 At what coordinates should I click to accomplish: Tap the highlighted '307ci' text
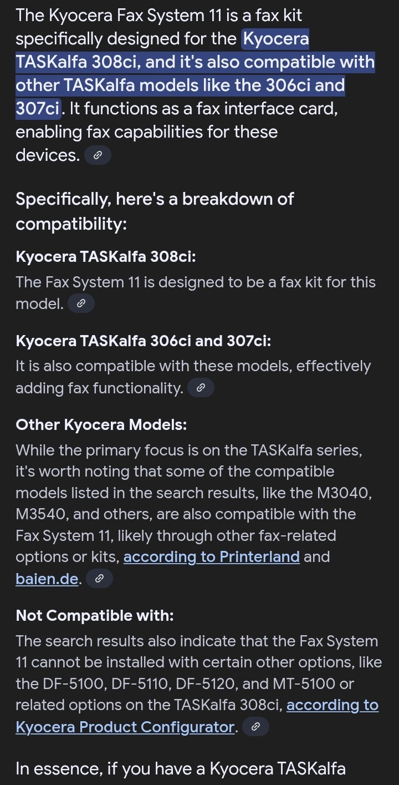[38, 108]
